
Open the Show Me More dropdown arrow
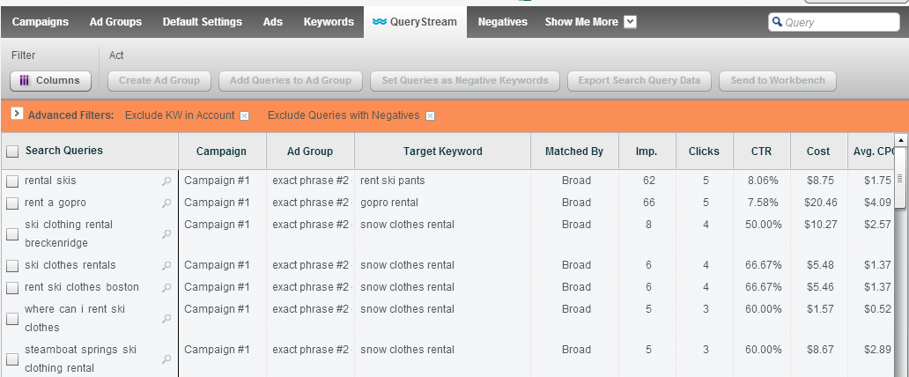(x=631, y=22)
